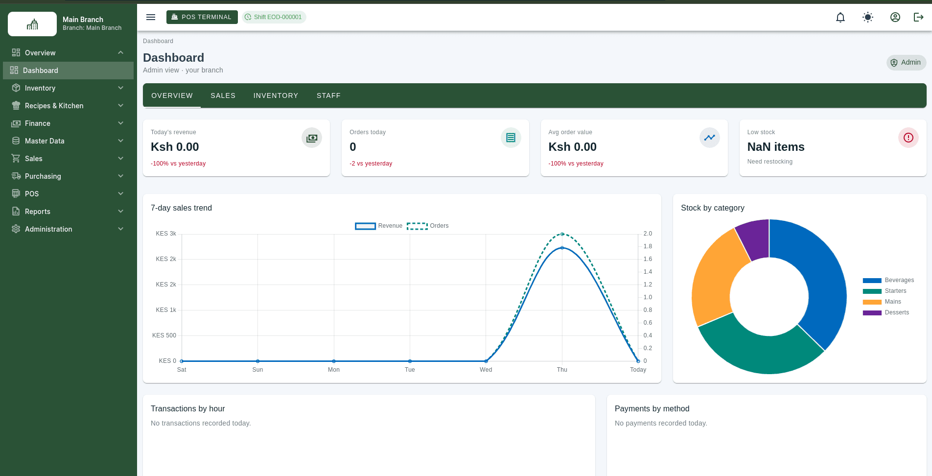932x476 pixels.
Task: Toggle Mains legend color swatch
Action: 872,302
